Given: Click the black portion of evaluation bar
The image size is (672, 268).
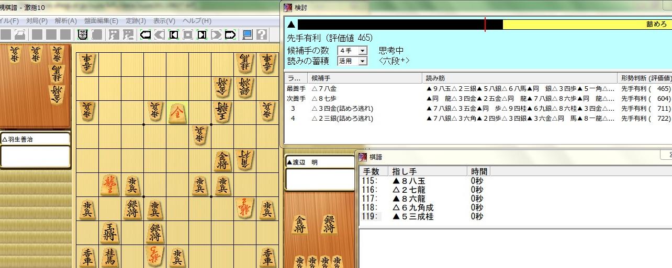Looking at the screenshot, I should 400,25.
